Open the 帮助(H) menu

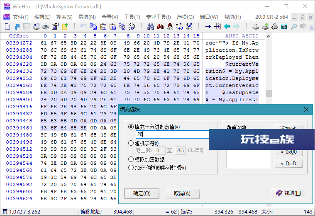point(232,17)
